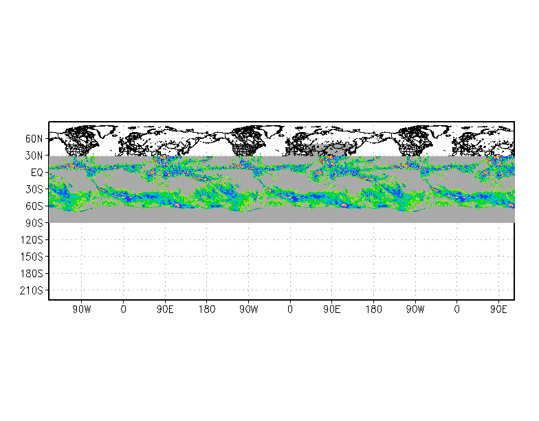539x421 pixels.
Task: Click the 30N latitude axis label
Action: pos(34,155)
